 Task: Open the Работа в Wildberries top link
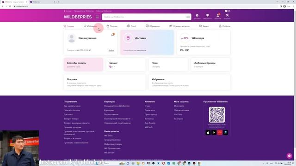[104, 11]
